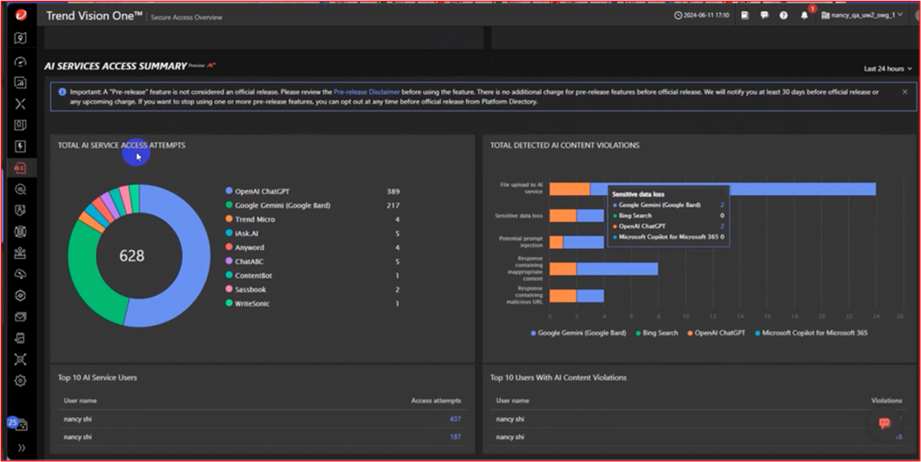Open the notifications bell icon
This screenshot has width=921, height=462.
point(804,15)
